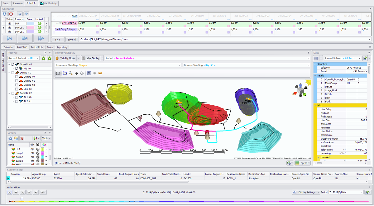374x206 pixels.
Task: Select the pan tool in viewport toolbar
Action: (x=76, y=73)
